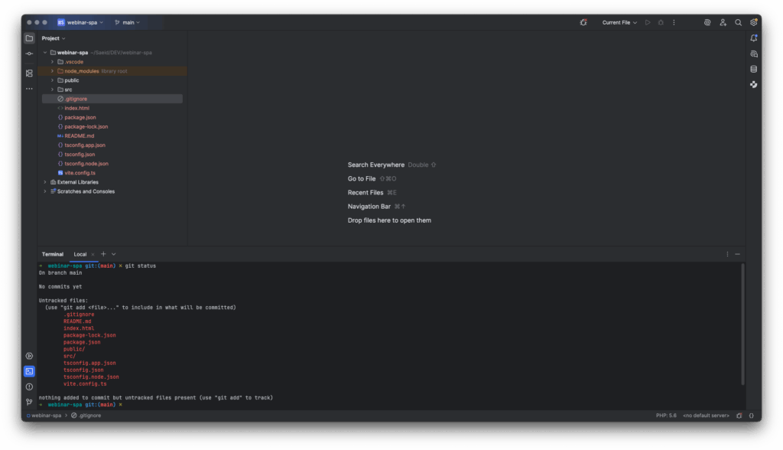Screen dimensions: 783x450
Task: Click the Search Everywhere magnifier icon
Action: tap(738, 23)
